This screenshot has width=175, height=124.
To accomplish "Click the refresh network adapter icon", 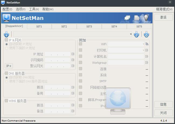I will point(136,34).
